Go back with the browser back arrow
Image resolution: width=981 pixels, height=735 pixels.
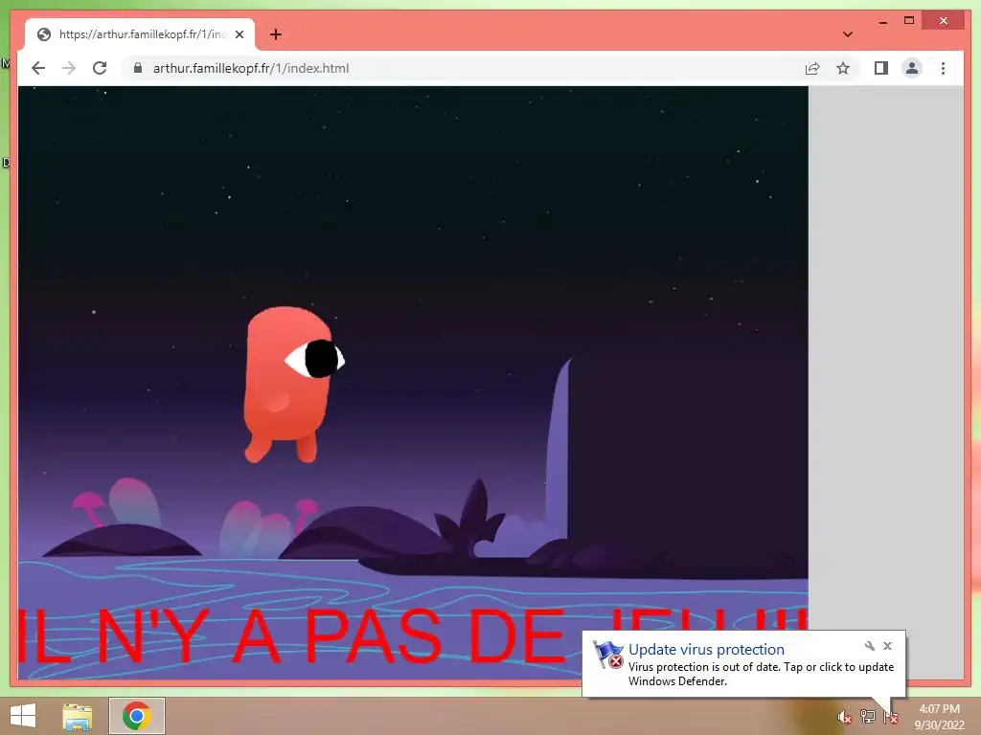click(x=38, y=68)
